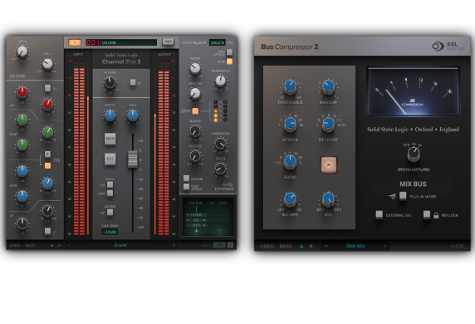Click the black LF frequency knob
Image resolution: width=475 pixels, height=324 pixels.
47,211
